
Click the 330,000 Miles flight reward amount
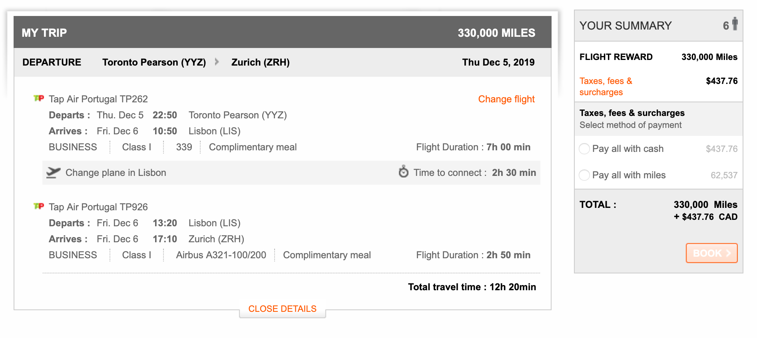(x=709, y=57)
